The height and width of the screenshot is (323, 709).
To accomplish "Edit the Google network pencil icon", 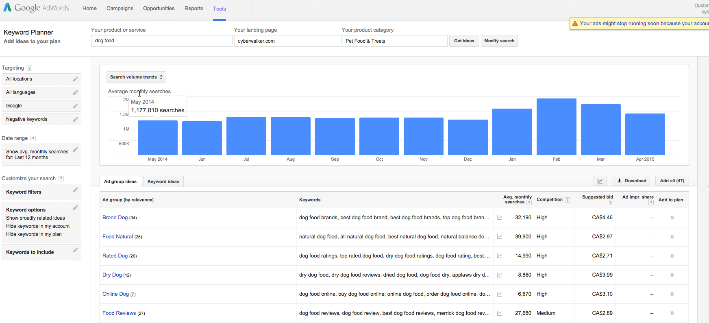I will click(x=75, y=106).
